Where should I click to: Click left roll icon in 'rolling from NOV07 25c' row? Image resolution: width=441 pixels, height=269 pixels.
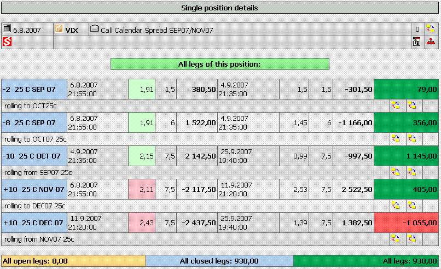pyautogui.click(x=395, y=239)
